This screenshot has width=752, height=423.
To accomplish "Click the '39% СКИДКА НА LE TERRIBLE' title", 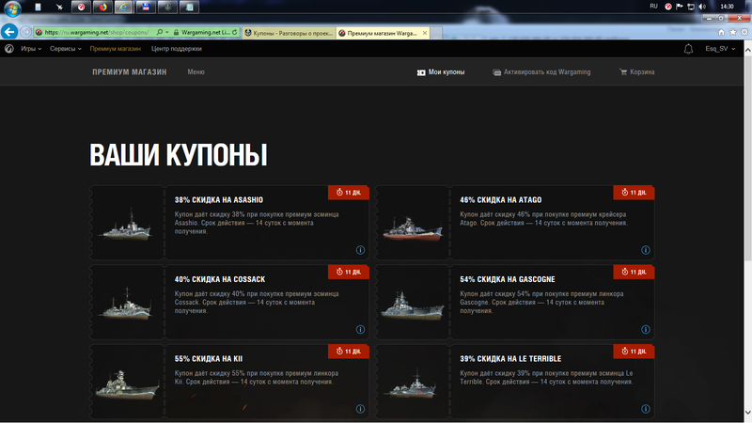I will [510, 359].
